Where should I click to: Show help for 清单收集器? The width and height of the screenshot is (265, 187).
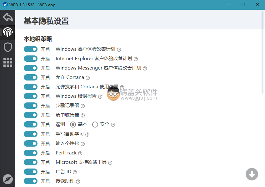(82, 116)
